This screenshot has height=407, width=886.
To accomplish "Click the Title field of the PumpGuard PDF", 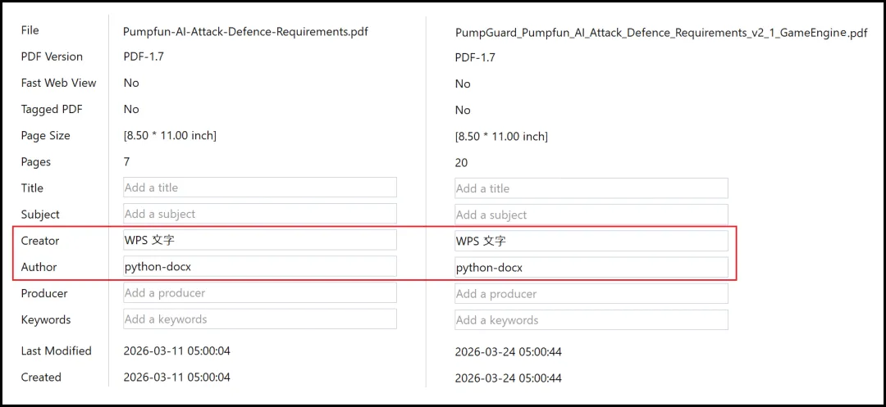I will pyautogui.click(x=591, y=188).
